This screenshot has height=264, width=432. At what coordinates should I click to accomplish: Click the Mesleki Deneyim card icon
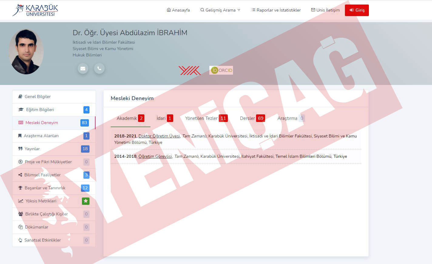tap(21, 123)
